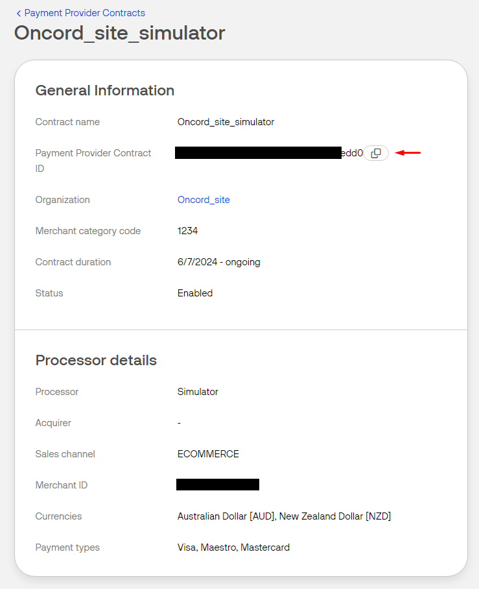This screenshot has height=589, width=479.
Task: Click the Acquirer field label
Action: [53, 423]
